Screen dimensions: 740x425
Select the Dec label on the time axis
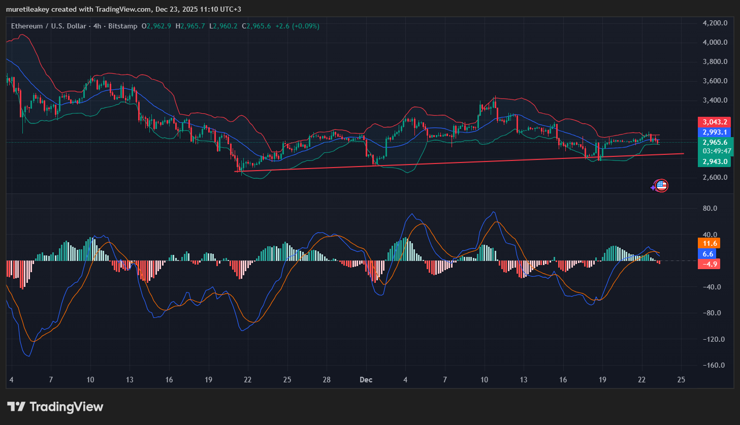[x=366, y=380]
